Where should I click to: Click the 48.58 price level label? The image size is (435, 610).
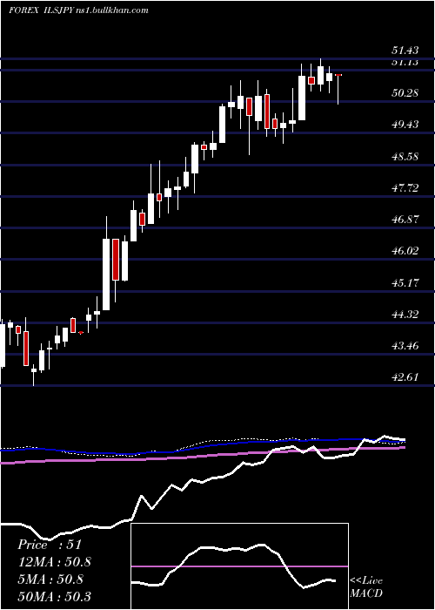[x=405, y=157]
